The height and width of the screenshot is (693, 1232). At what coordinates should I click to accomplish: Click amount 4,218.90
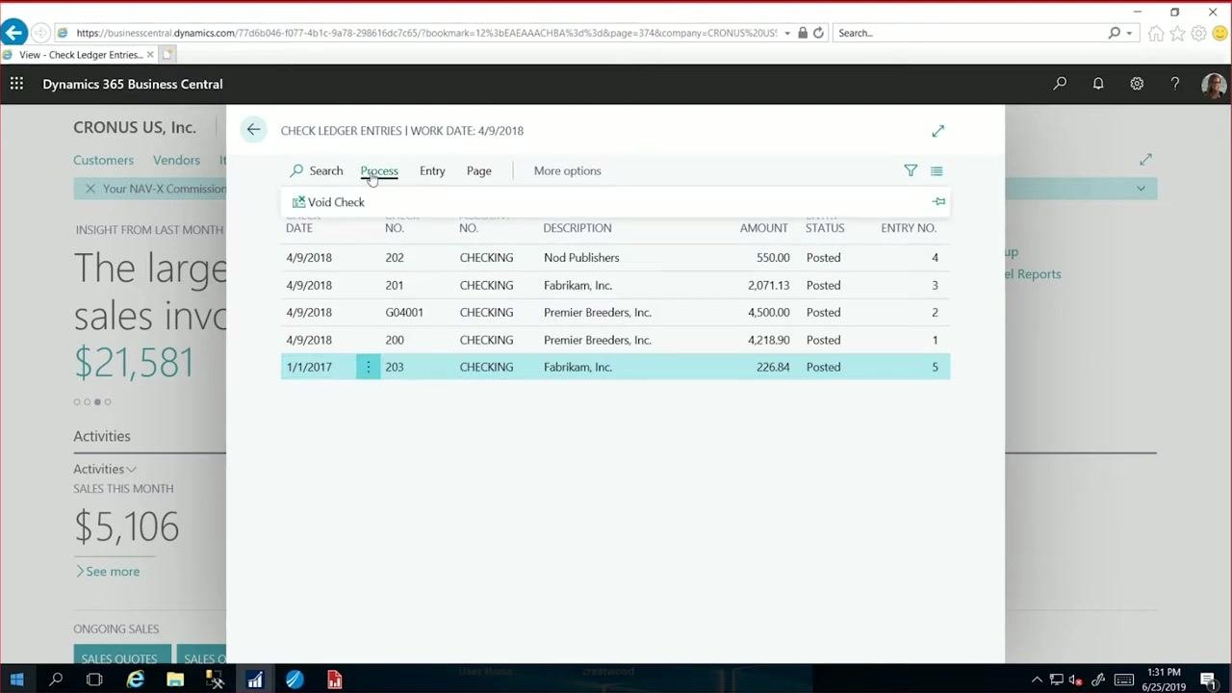pyautogui.click(x=768, y=340)
